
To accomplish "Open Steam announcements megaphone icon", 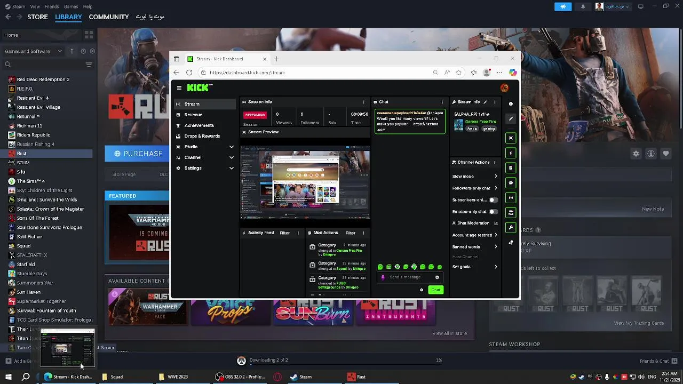I will (x=562, y=6).
